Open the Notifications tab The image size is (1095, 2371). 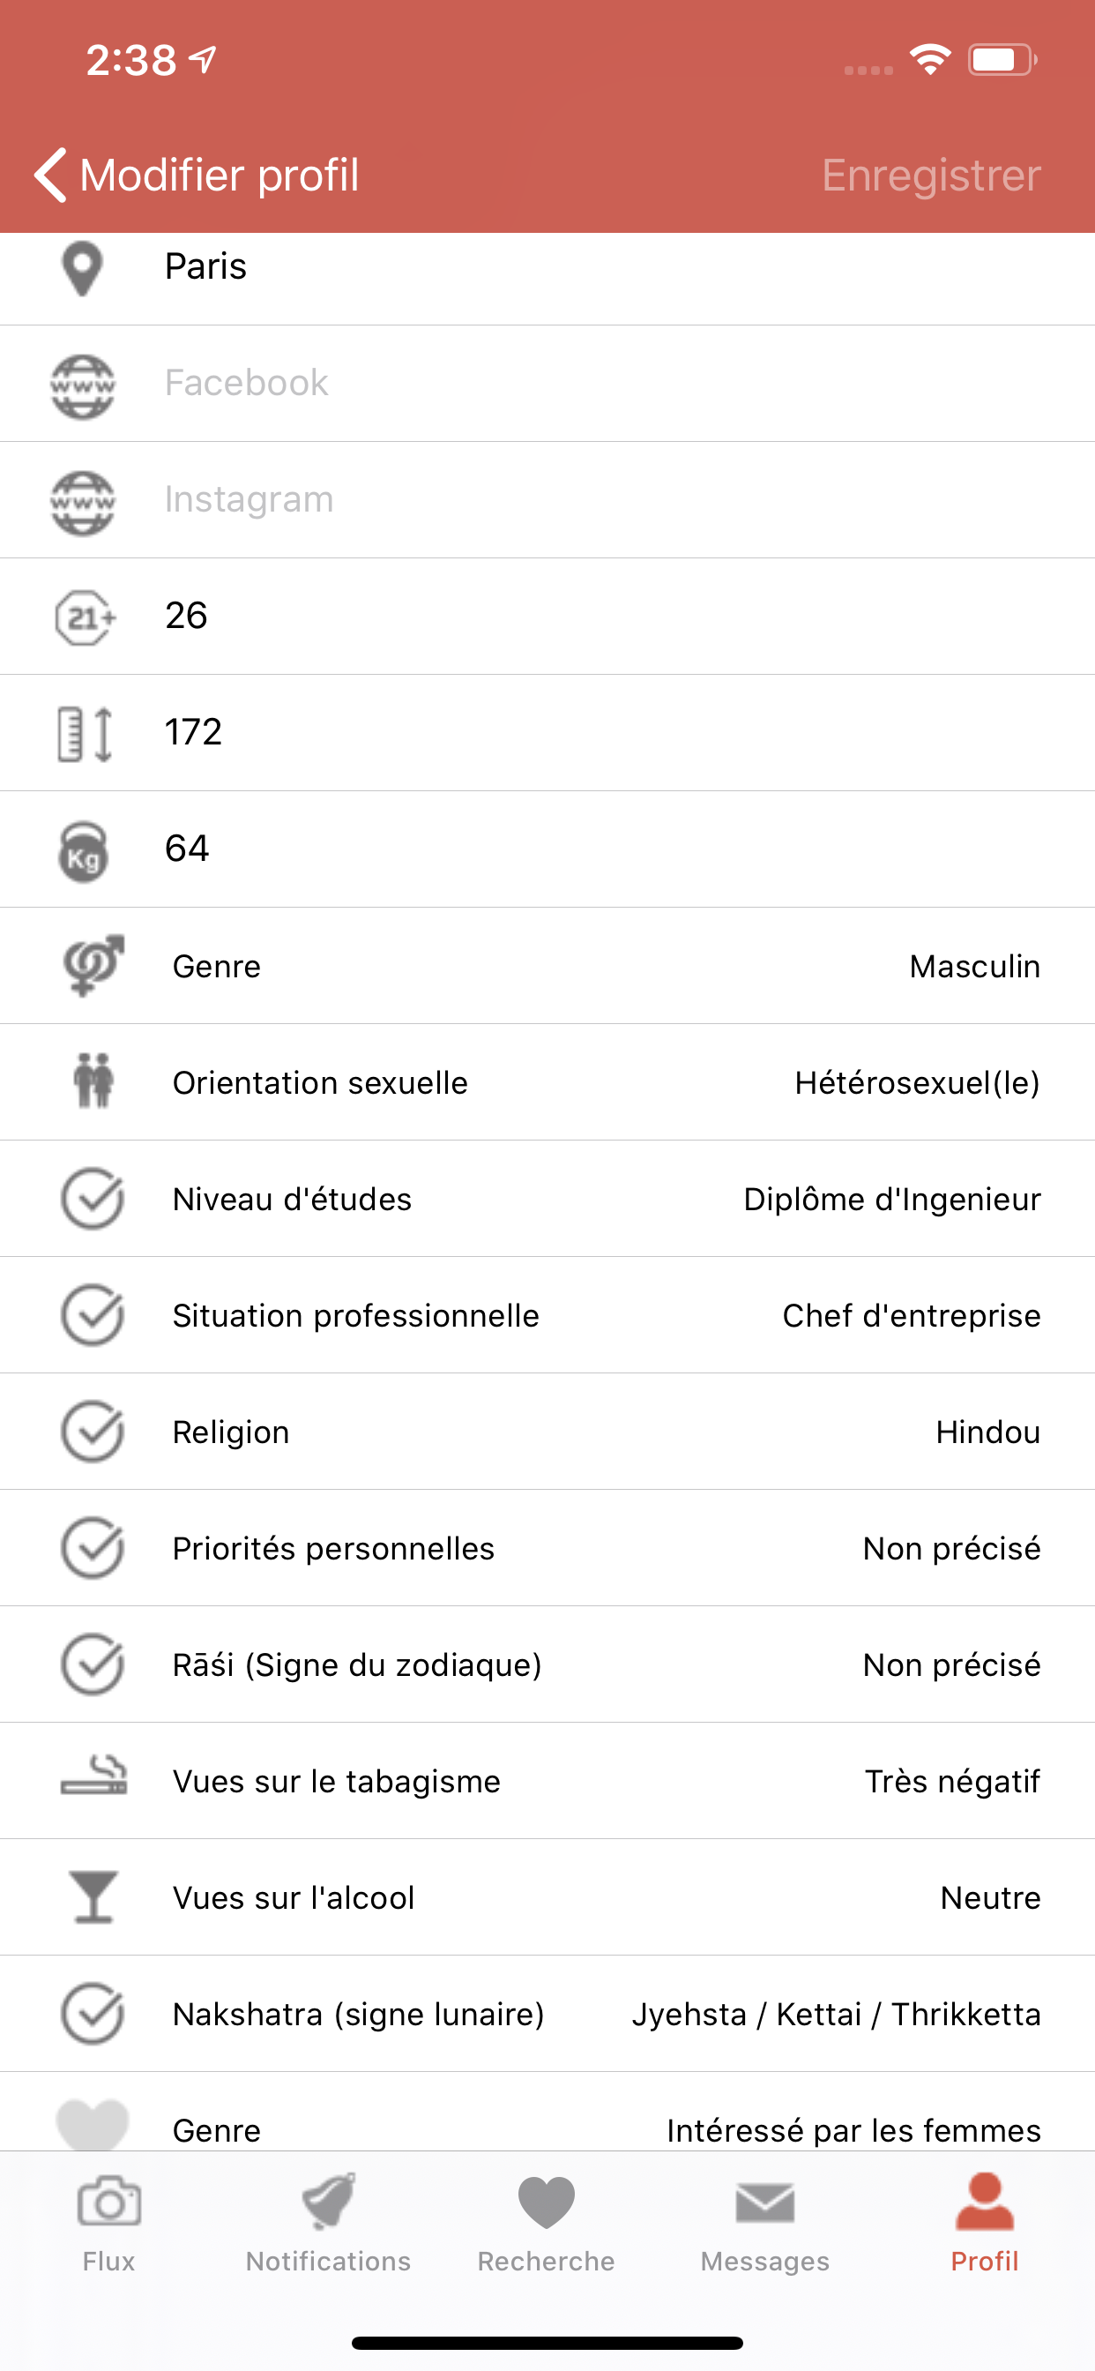pyautogui.click(x=328, y=2224)
